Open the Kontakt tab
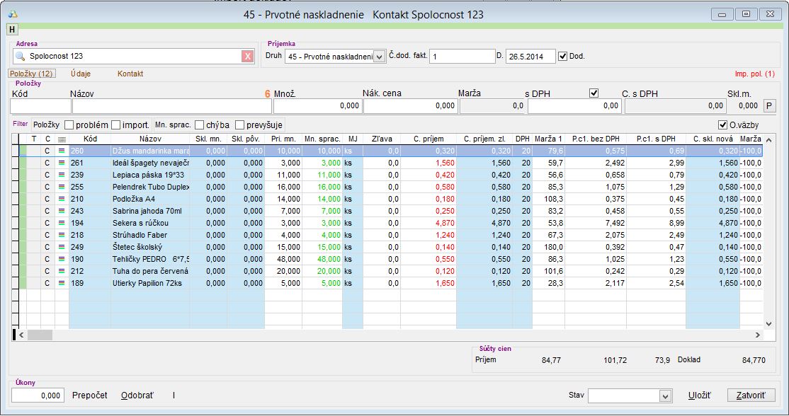 (130, 74)
